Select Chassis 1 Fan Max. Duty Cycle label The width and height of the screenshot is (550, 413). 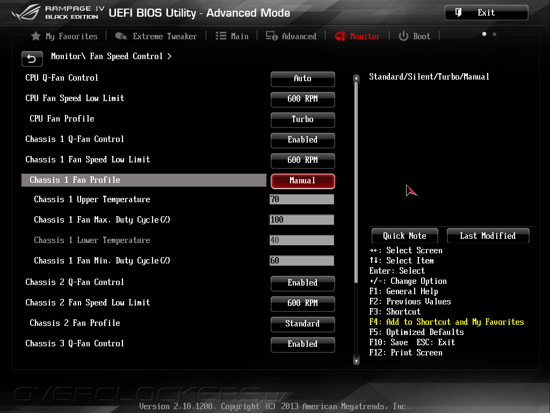pos(102,220)
